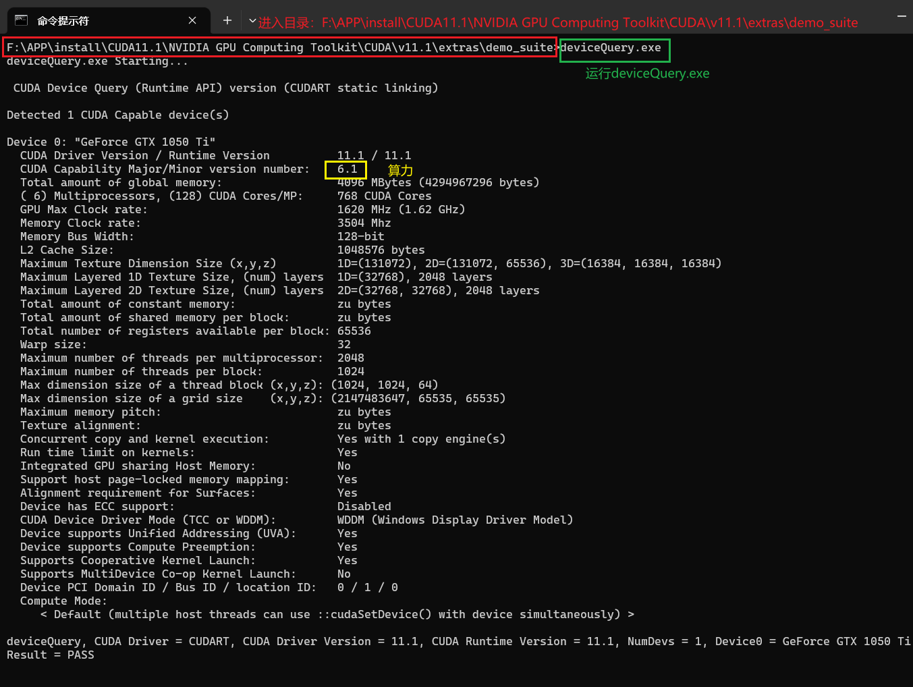This screenshot has width=913, height=687.
Task: Click 'Device has ECC support:' label
Action: click(x=97, y=507)
